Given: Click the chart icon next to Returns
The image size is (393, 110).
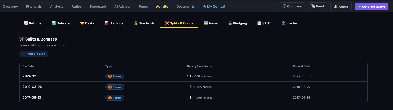Looking at the screenshot, I should (26, 23).
